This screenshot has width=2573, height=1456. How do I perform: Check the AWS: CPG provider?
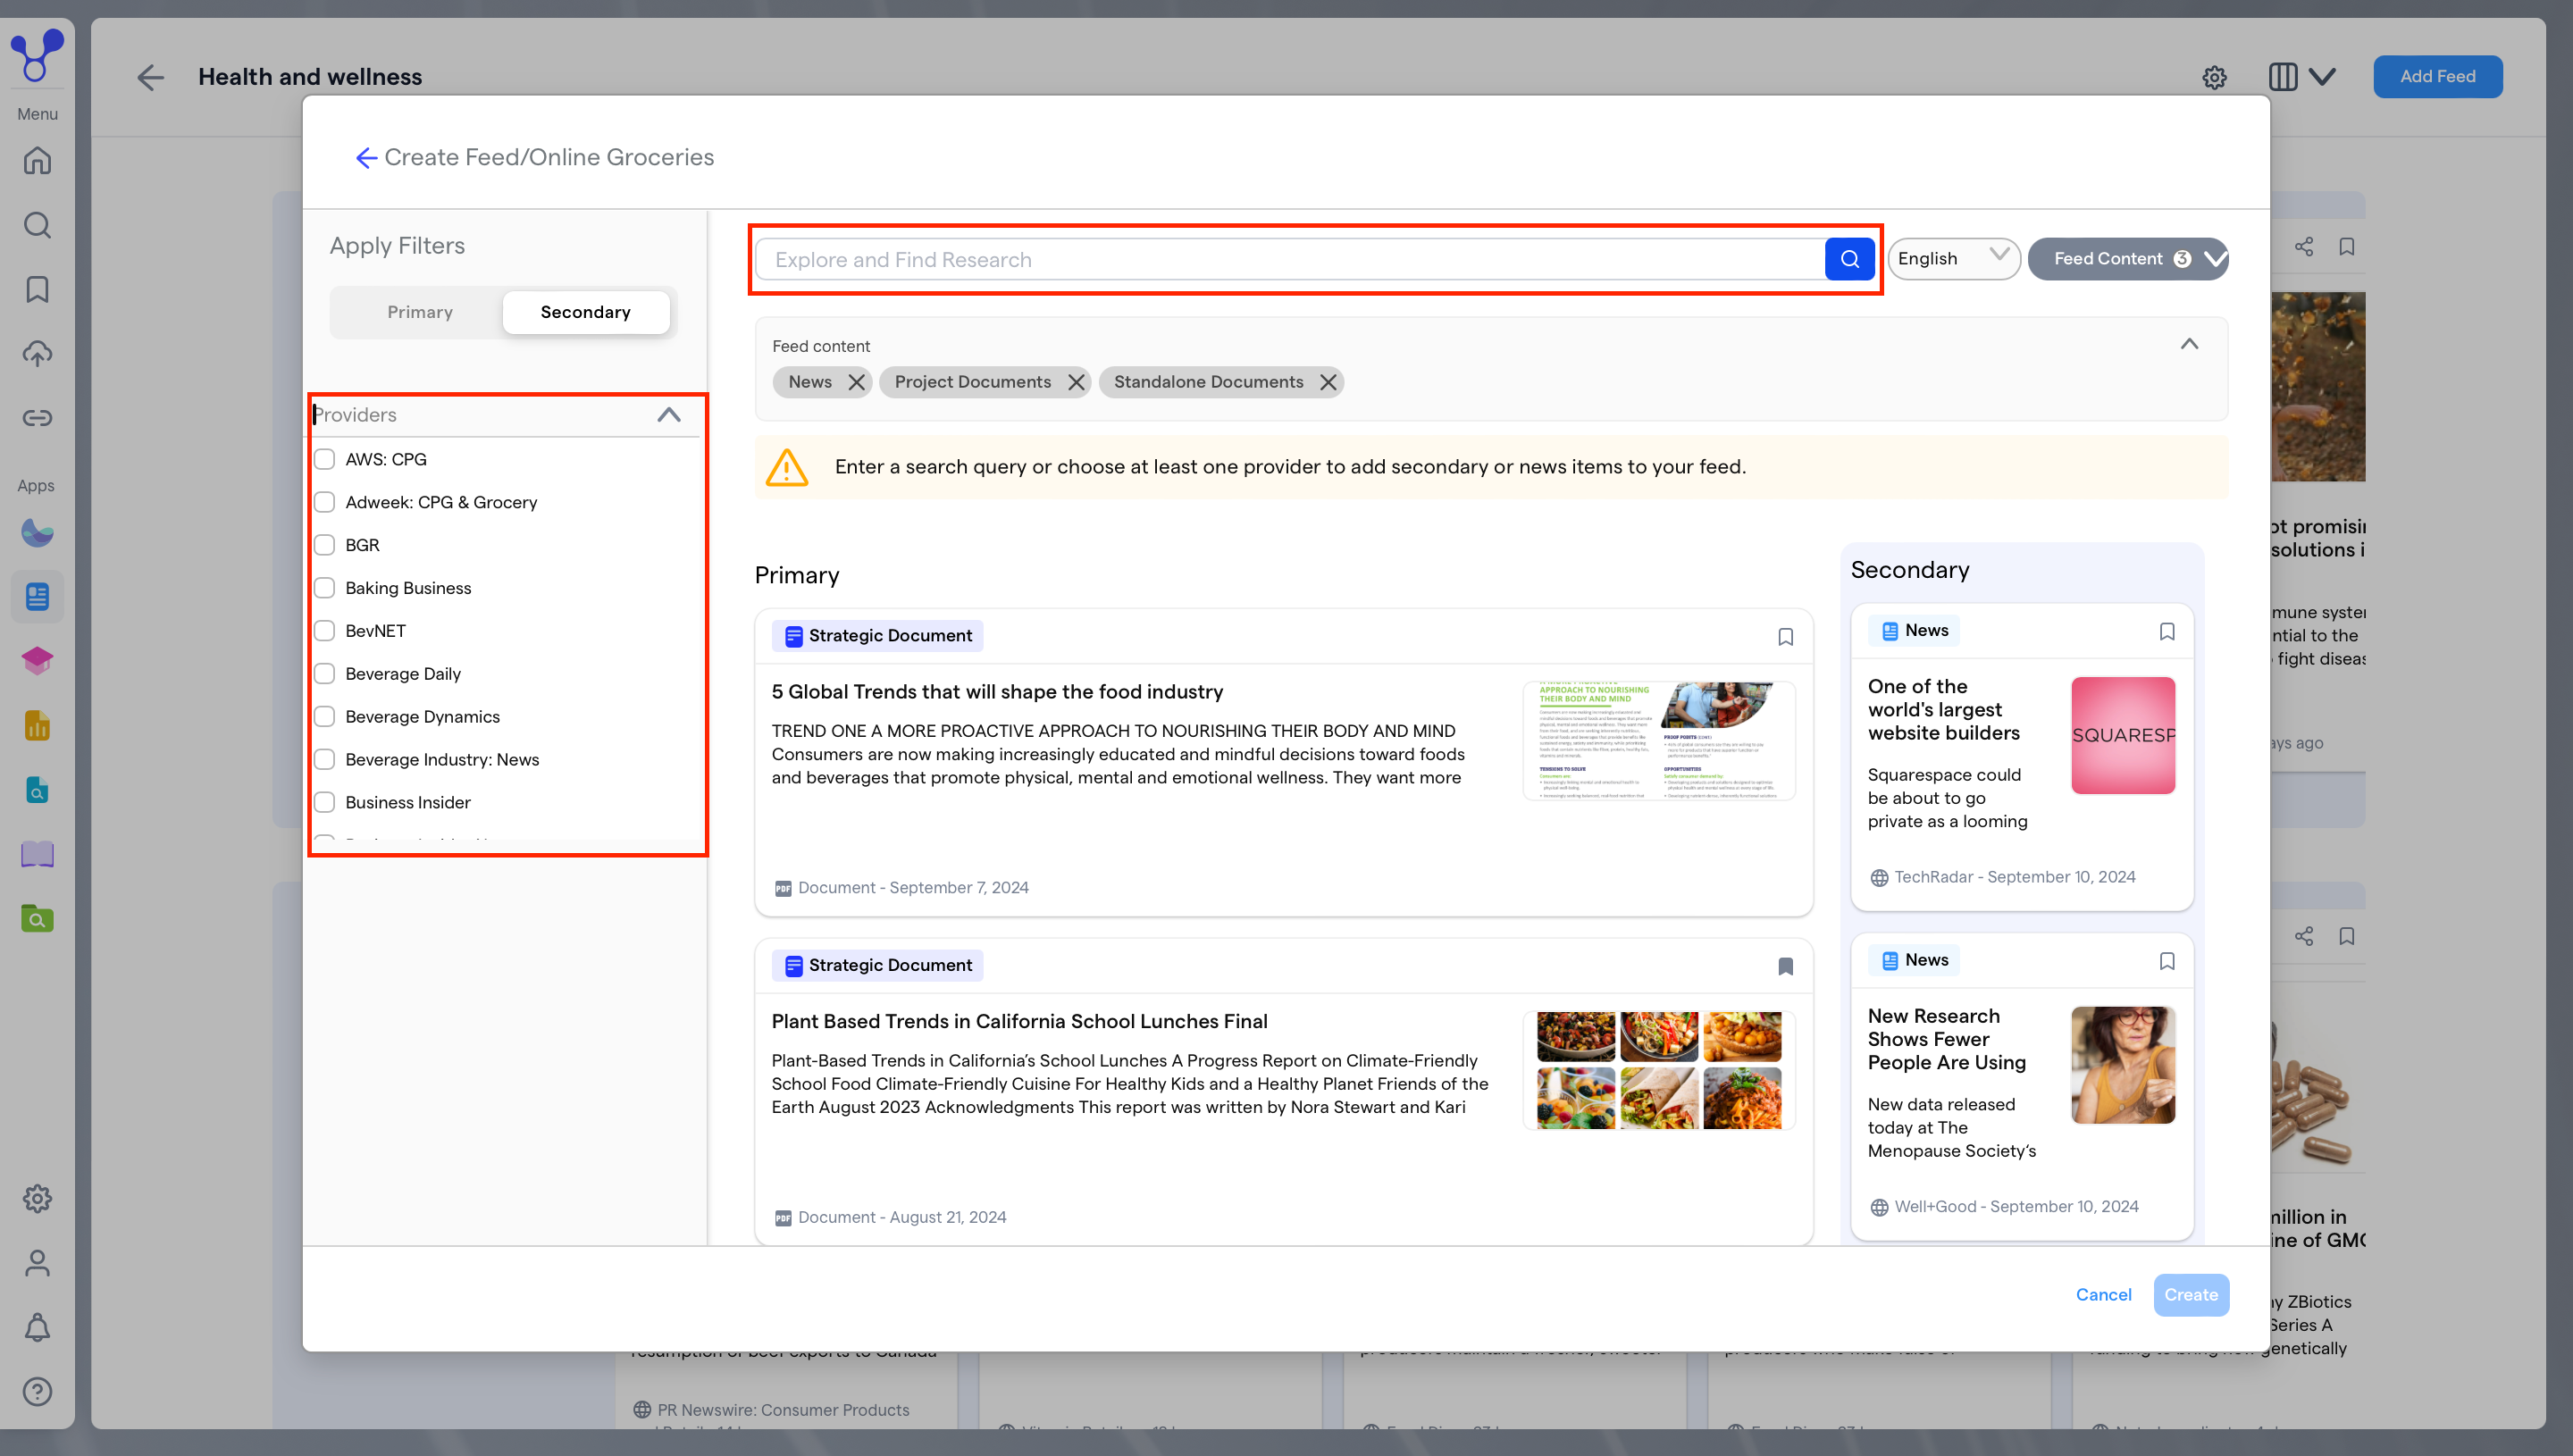(x=324, y=459)
